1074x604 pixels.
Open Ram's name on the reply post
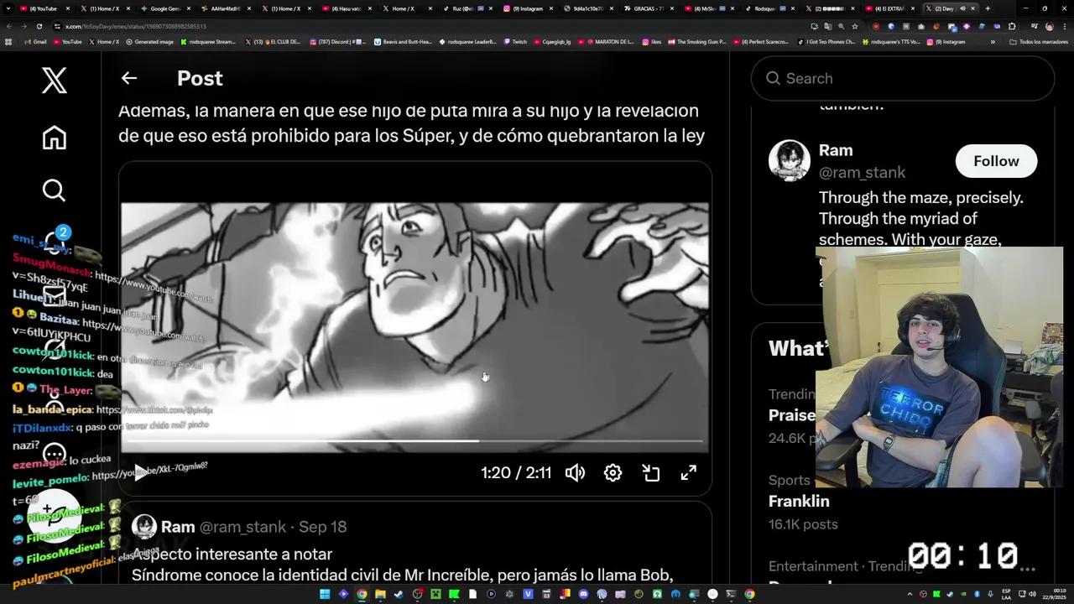coord(178,527)
